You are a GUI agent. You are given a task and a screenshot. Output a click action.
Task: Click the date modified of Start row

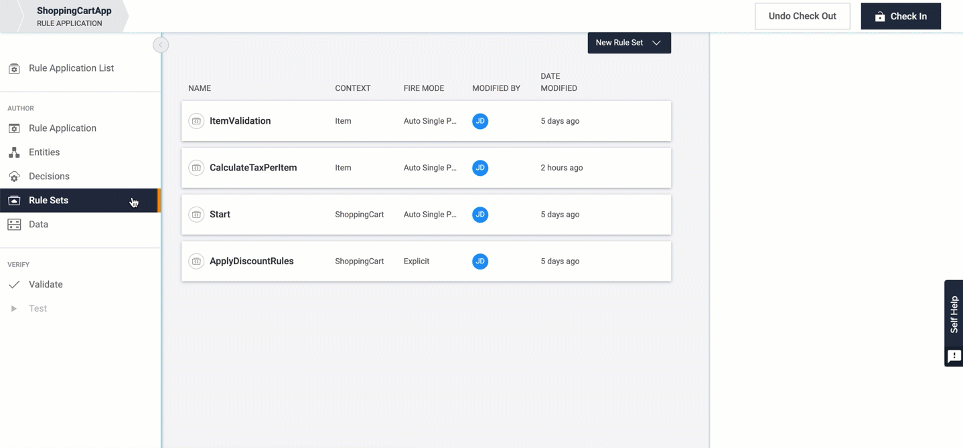point(561,215)
